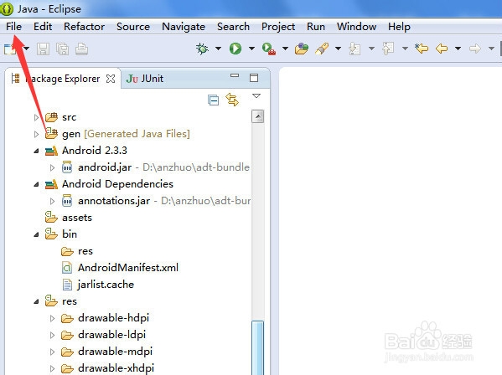
Task: Click the Print toolbar icon
Action: coord(81,49)
